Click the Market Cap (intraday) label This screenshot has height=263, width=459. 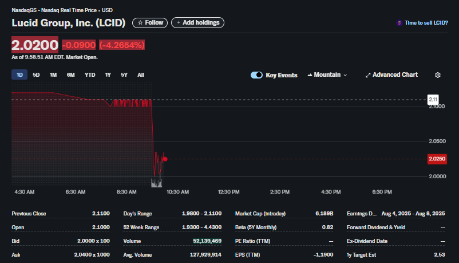coord(260,214)
